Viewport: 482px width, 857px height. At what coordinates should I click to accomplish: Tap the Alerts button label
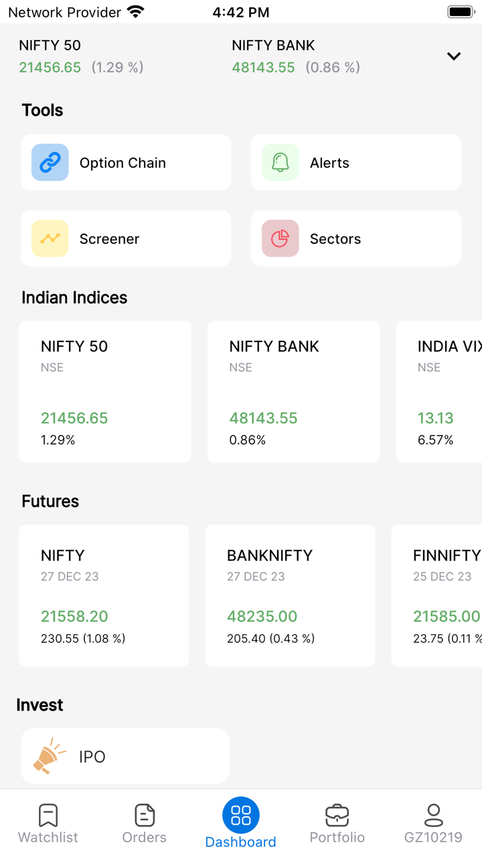pyautogui.click(x=329, y=163)
